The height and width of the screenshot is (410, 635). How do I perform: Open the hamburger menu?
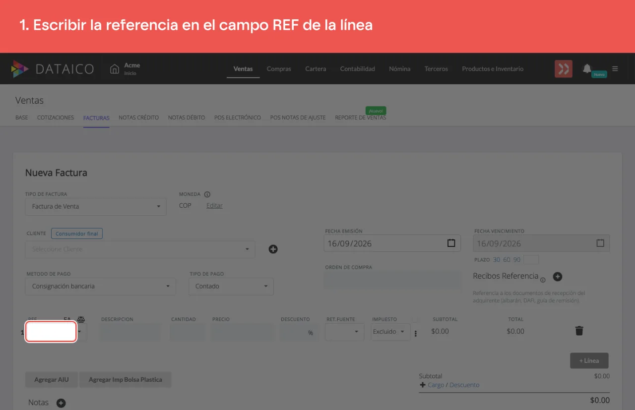tap(615, 69)
